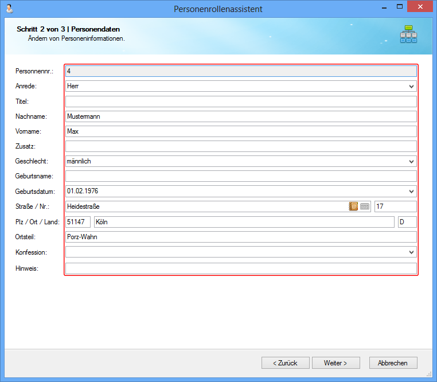Click the gray card icon beside Heidestraße
Viewport: 437px width, 382px height.
pyautogui.click(x=365, y=206)
